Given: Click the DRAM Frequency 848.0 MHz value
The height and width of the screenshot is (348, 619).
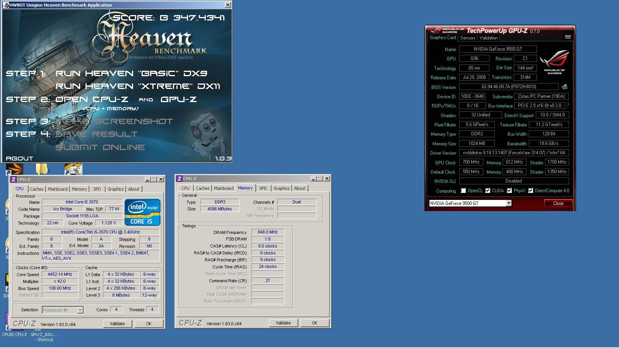Looking at the screenshot, I should [268, 232].
